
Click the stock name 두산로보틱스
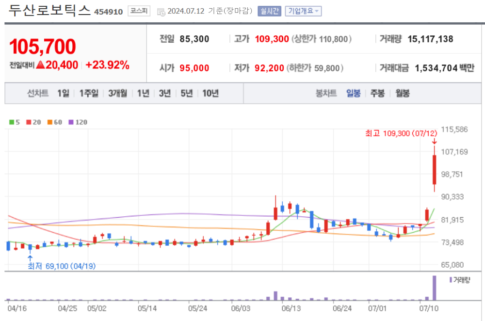click(x=49, y=10)
